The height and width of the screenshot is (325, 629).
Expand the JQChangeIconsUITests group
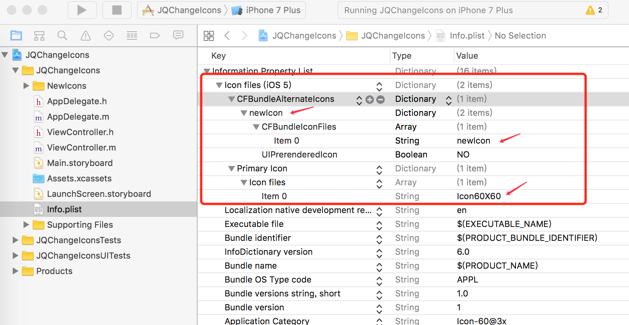click(x=15, y=256)
